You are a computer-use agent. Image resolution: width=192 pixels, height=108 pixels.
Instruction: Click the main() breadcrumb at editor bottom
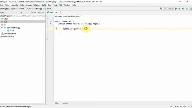coord(65,103)
